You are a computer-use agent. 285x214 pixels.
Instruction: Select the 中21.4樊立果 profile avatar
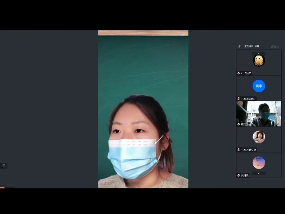pyautogui.click(x=259, y=137)
